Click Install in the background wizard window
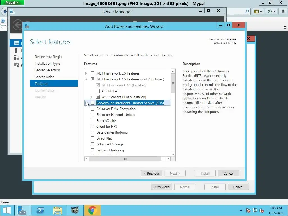This screenshot has width=288, height=216. click(x=215, y=187)
